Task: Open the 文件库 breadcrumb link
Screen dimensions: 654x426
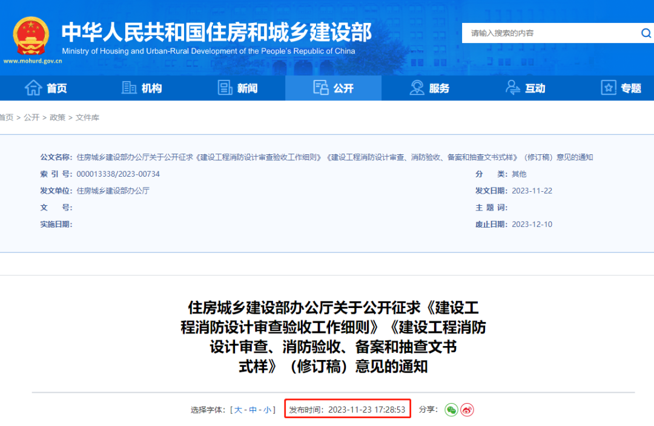Action: coord(88,117)
